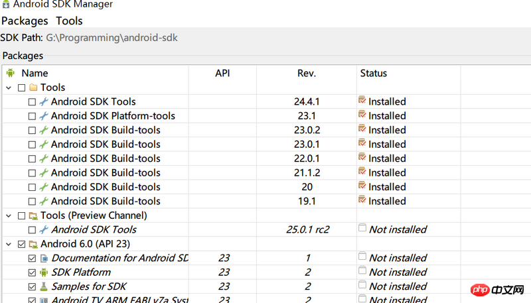Screen dimensions: 531x303
Task: Check the Android SDK Build-tools 23.0.2 checkbox
Action: tap(32, 130)
